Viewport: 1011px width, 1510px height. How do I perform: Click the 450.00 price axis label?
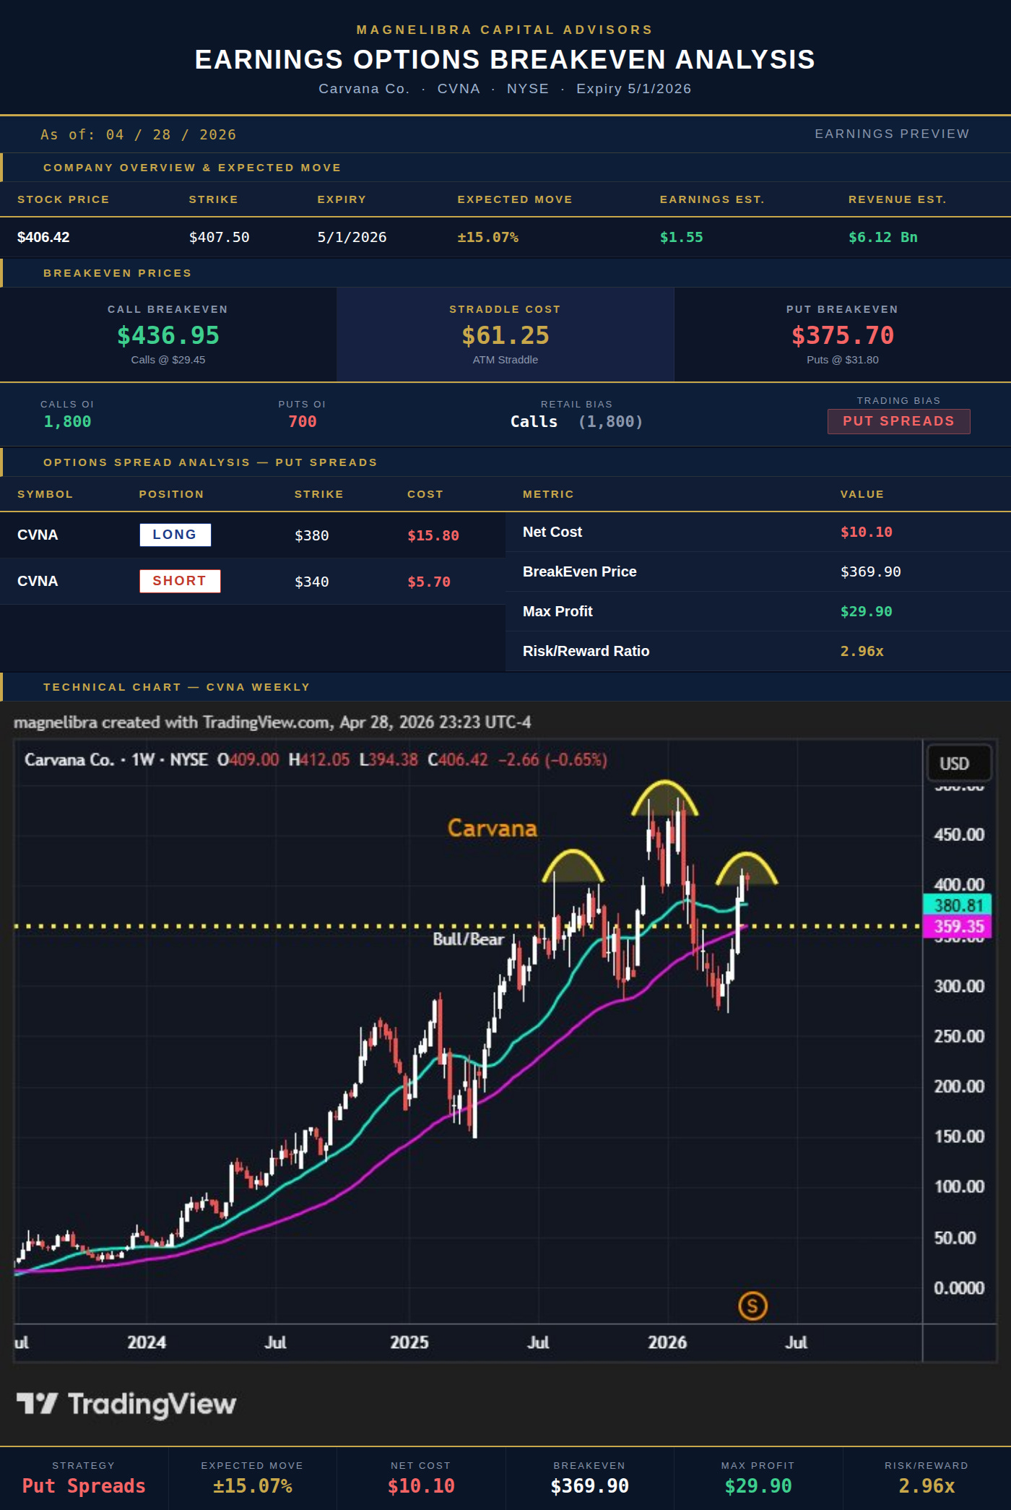pos(959,834)
